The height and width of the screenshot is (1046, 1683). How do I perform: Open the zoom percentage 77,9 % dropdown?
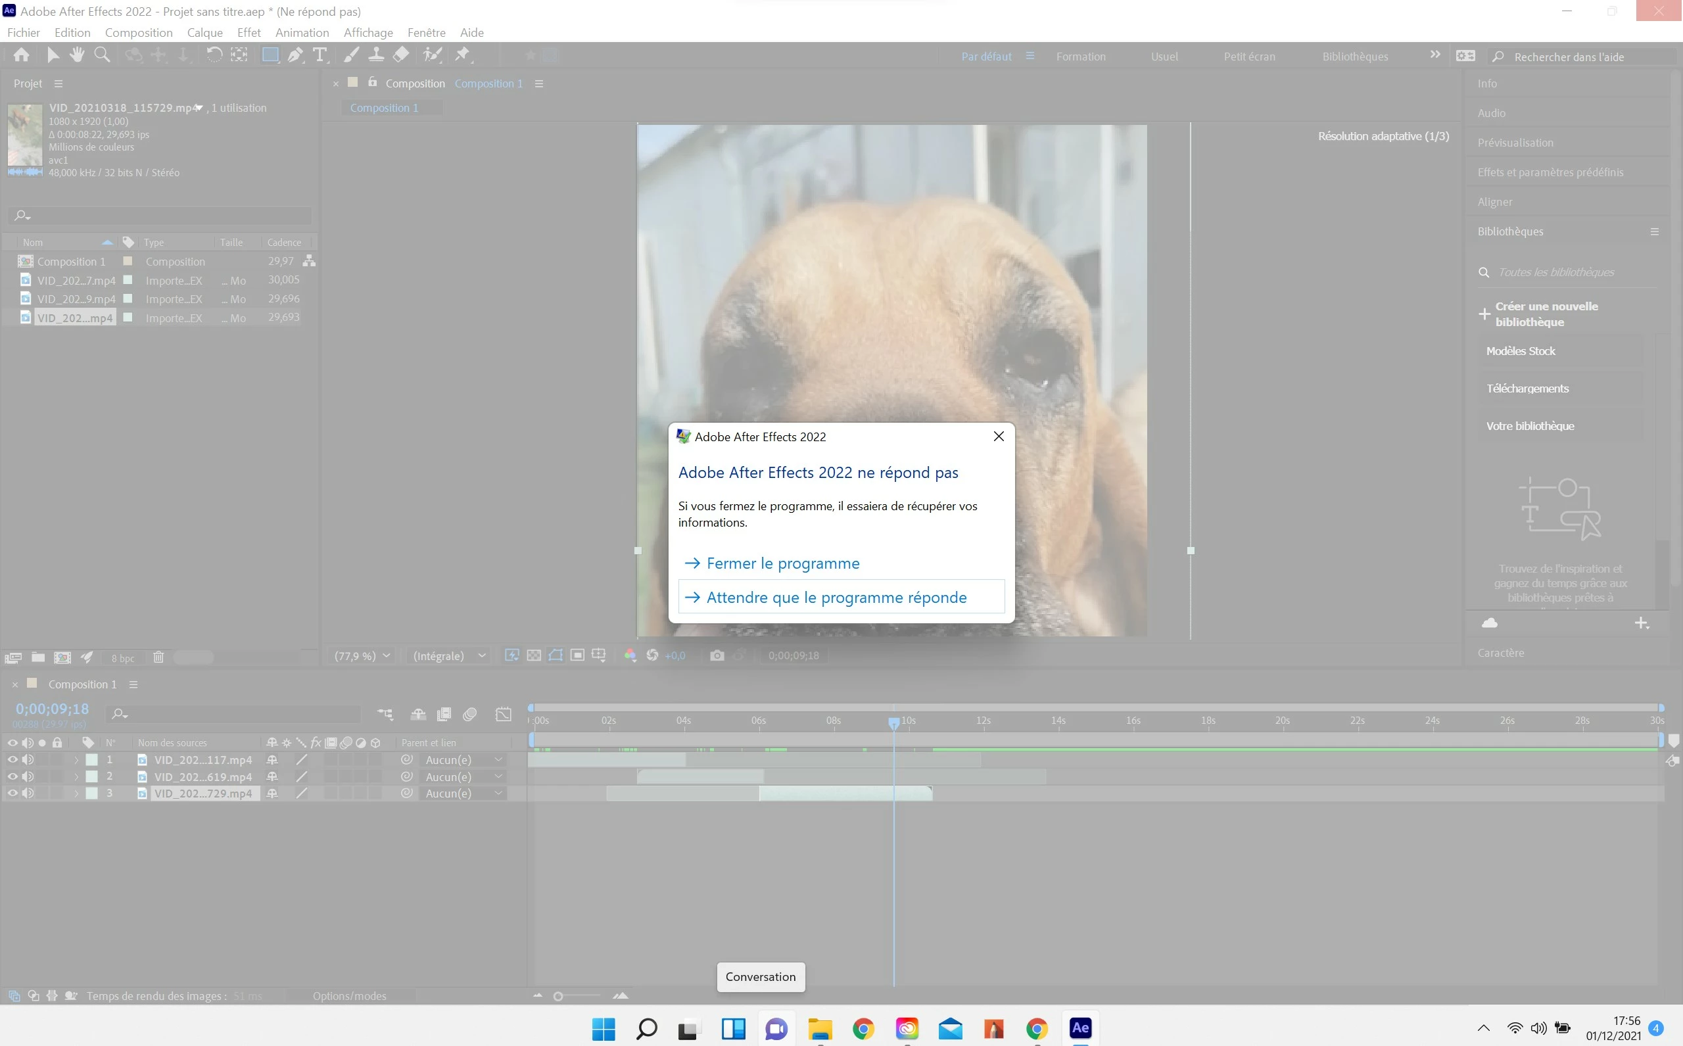362,656
